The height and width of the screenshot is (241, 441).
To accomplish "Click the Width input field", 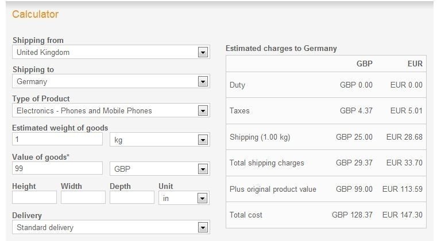I will click(x=83, y=197).
